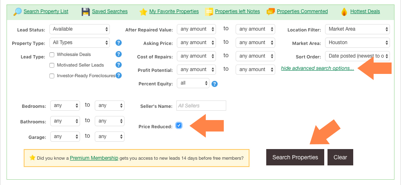Open the Sort Order dropdown
This screenshot has width=401, height=185.
pos(357,56)
